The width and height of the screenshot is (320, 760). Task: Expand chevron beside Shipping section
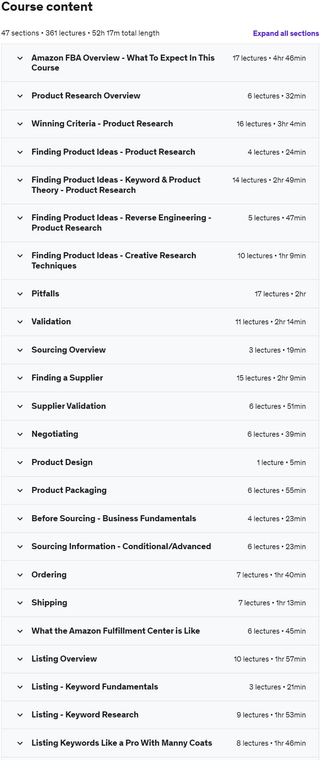(x=20, y=603)
